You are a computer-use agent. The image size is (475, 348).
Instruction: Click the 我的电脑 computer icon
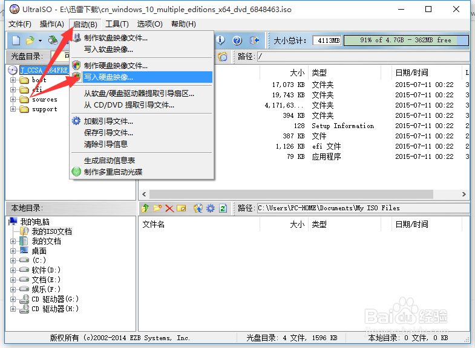pos(13,222)
